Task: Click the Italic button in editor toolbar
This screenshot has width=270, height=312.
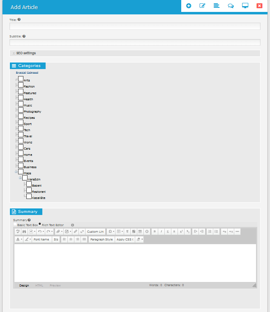Action: 161,232
